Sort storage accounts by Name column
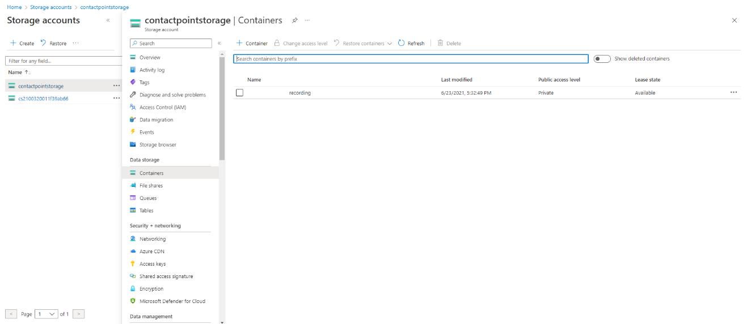 coord(20,73)
